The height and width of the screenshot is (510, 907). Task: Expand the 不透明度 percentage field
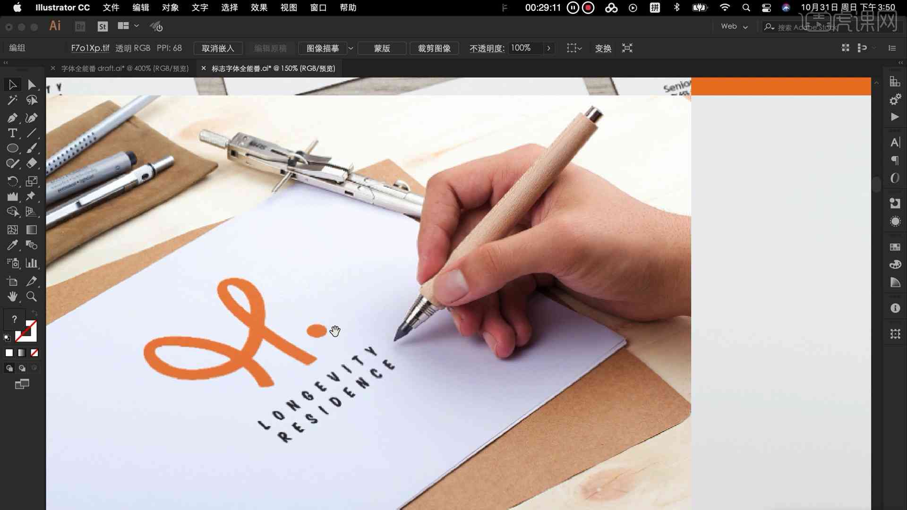point(548,48)
